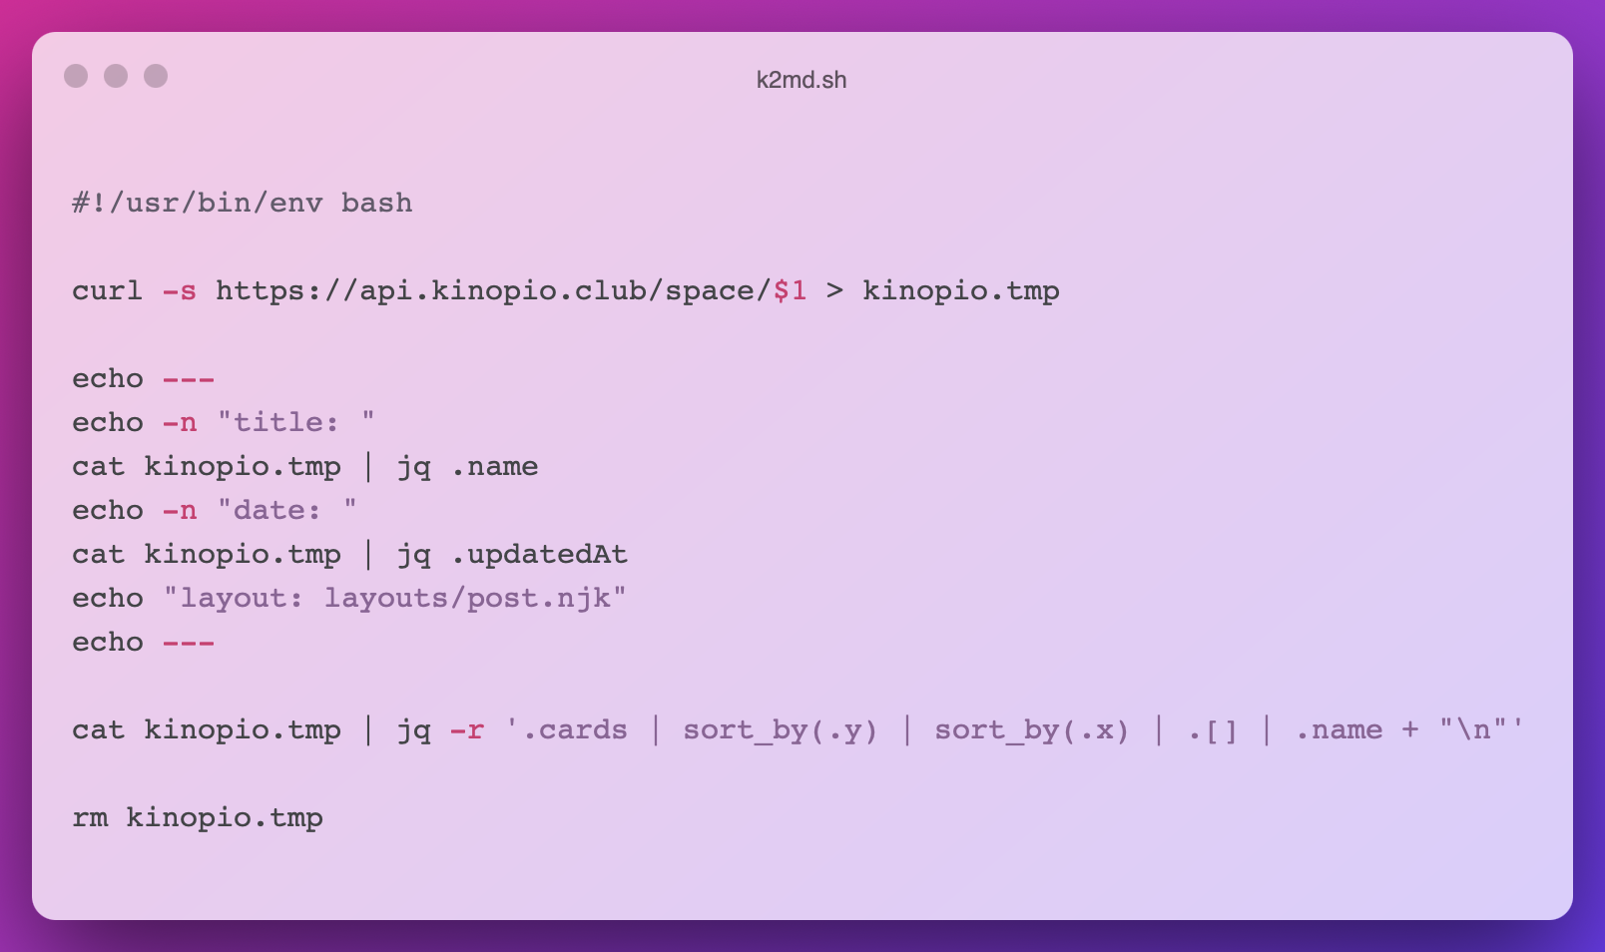The image size is (1605, 952).
Task: Click the api.kinopio.club URL in curl command
Action: 493,290
